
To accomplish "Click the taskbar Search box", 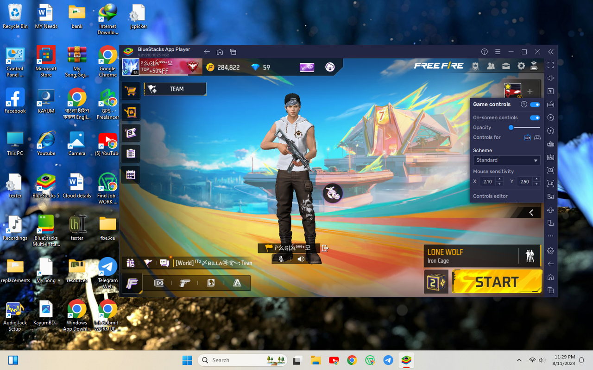I will click(x=243, y=360).
